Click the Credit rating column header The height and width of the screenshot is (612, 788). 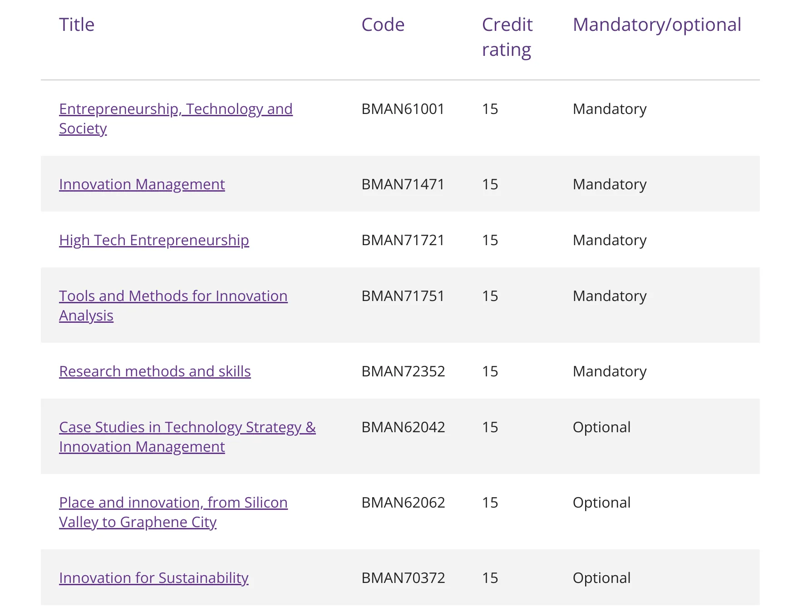(x=507, y=37)
